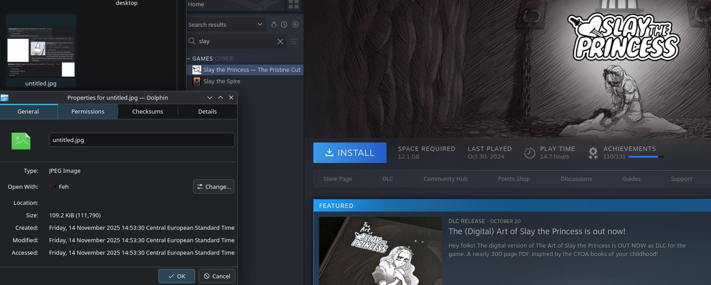
Task: Switch to the Details tab
Action: 208,112
